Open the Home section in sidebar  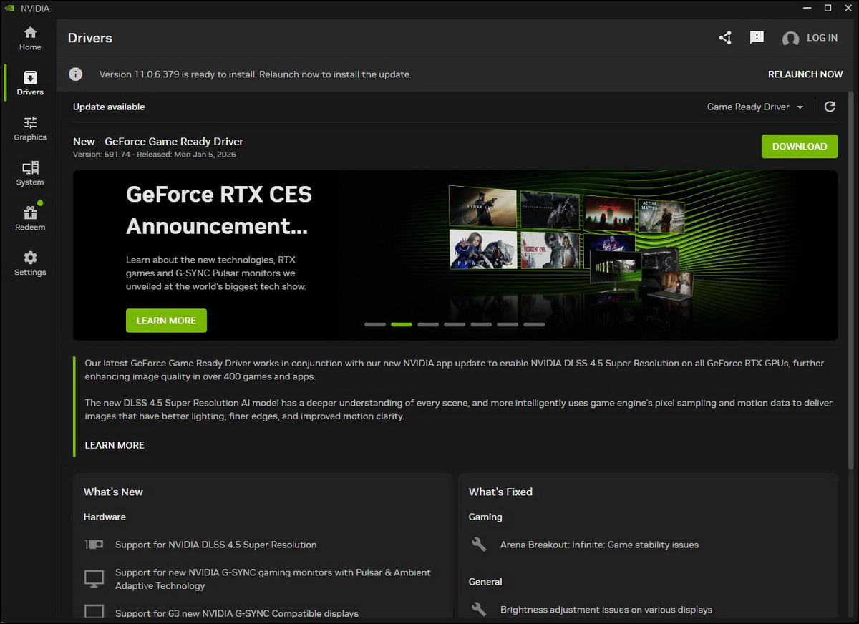tap(30, 39)
